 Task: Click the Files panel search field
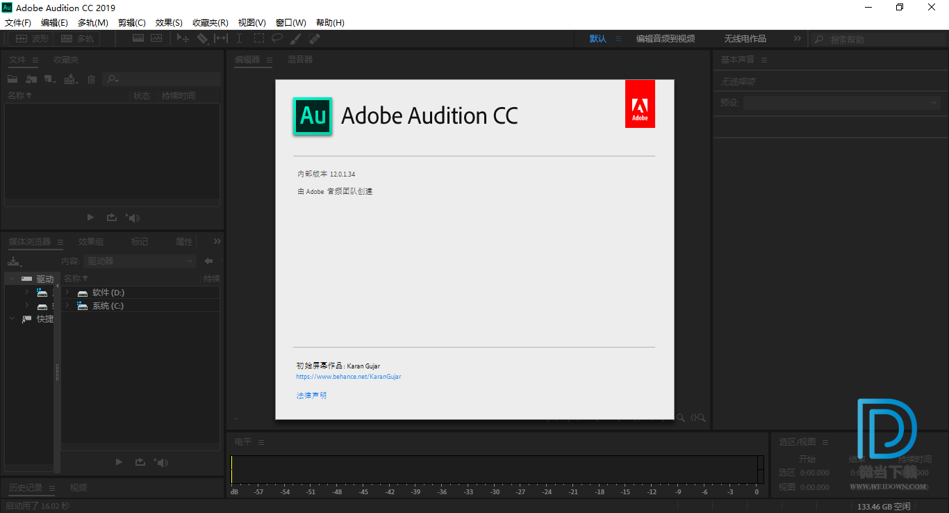[x=161, y=79]
